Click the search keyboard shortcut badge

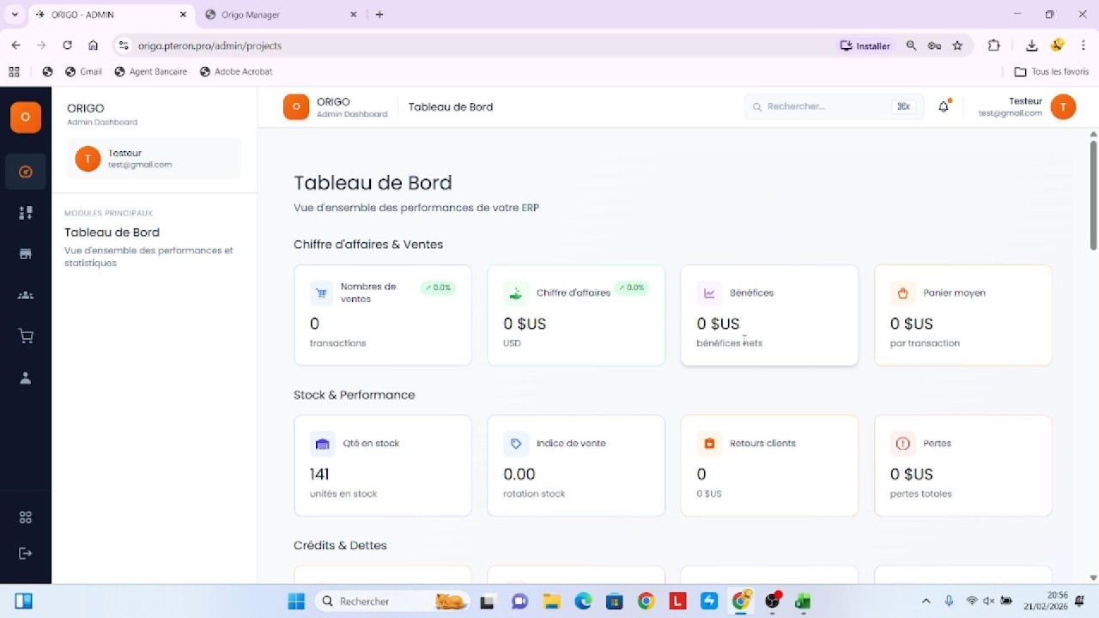903,106
